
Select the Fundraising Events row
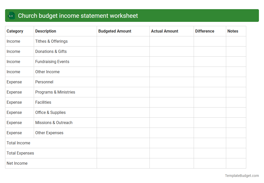tap(52, 62)
